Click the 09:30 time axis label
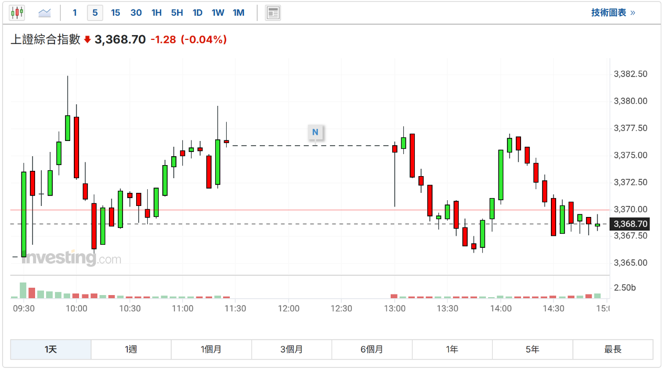The width and height of the screenshot is (664, 370). pyautogui.click(x=24, y=309)
